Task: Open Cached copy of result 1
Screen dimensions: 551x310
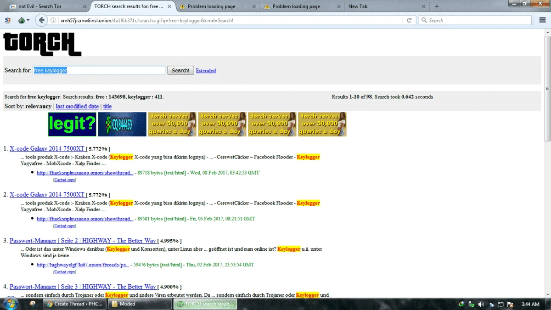Action: pyautogui.click(x=65, y=180)
